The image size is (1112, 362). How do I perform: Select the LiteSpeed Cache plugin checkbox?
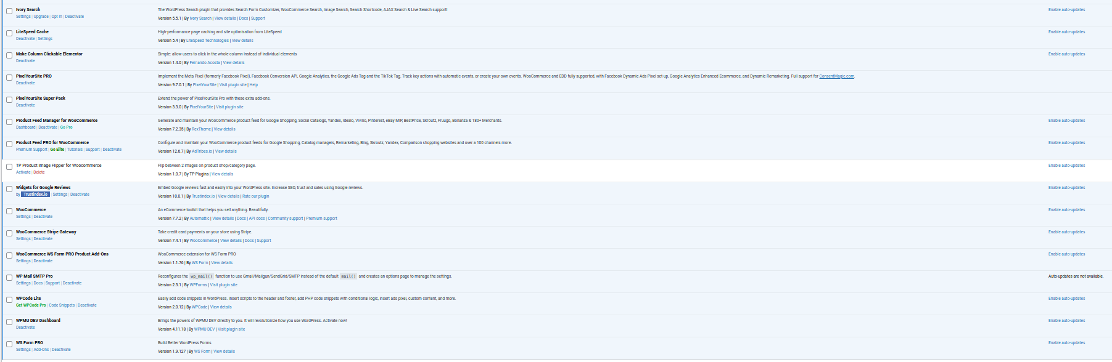9,33
